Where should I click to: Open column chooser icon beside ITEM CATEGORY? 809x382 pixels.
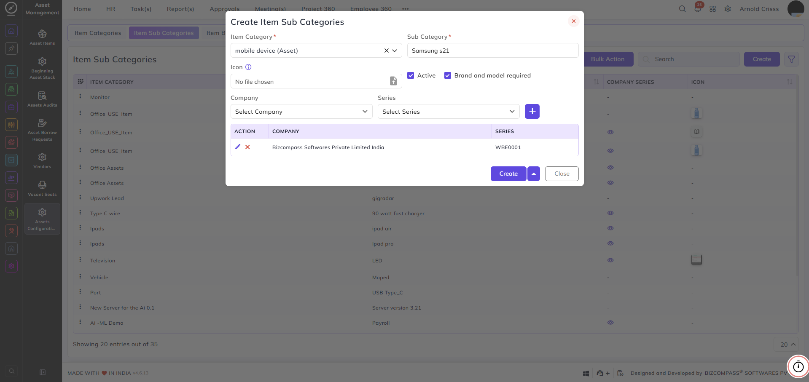click(81, 82)
